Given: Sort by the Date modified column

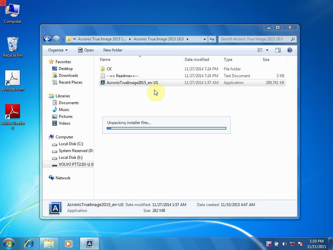Looking at the screenshot, I should click(202, 60).
